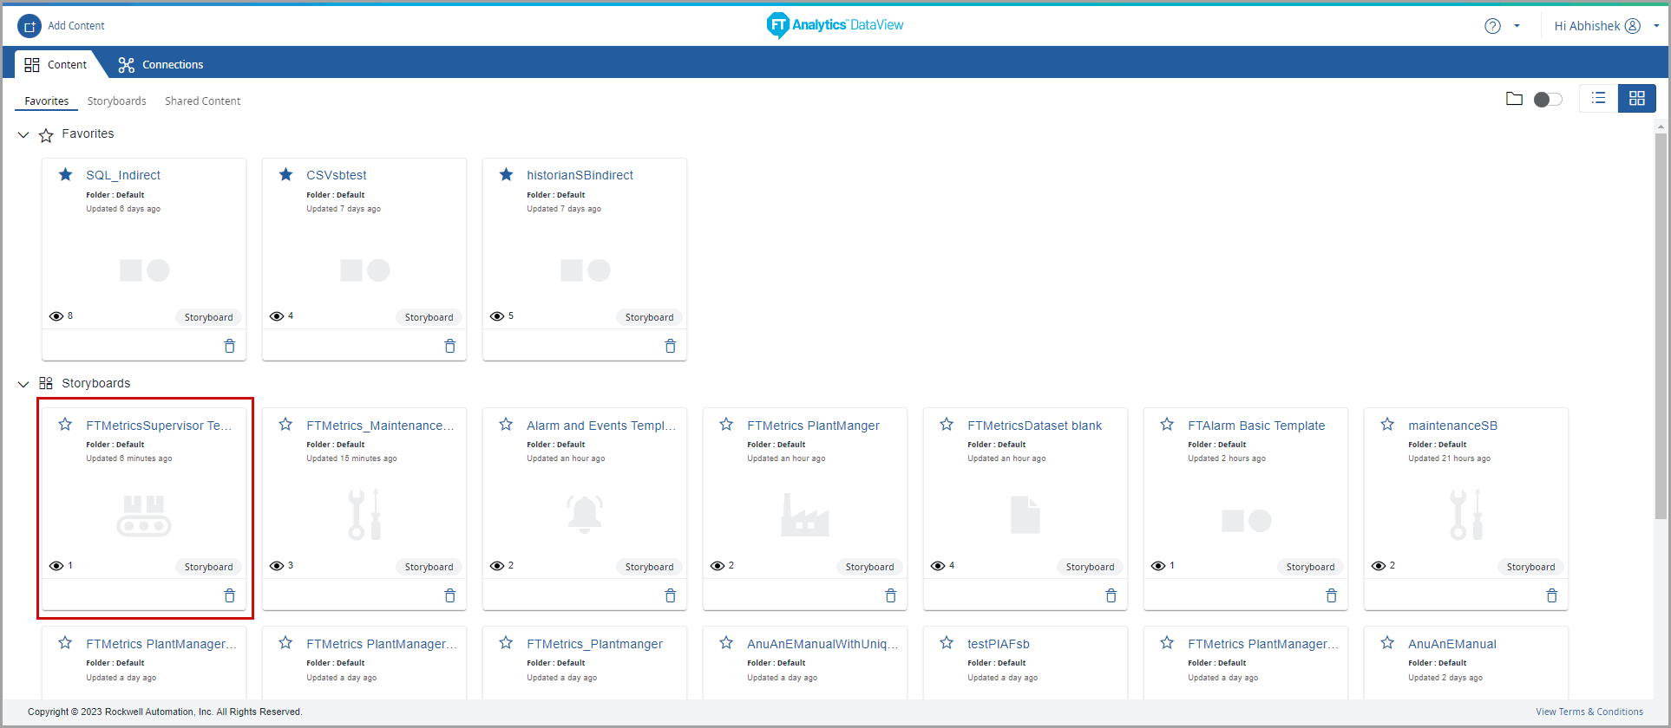Screen dimensions: 1671x728
Task: Open the help dropdown arrow
Action: click(1517, 26)
